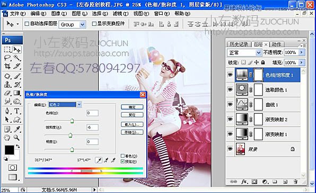316x193 pixels.
Task: Select the Brush tool
Action: tap(17, 76)
